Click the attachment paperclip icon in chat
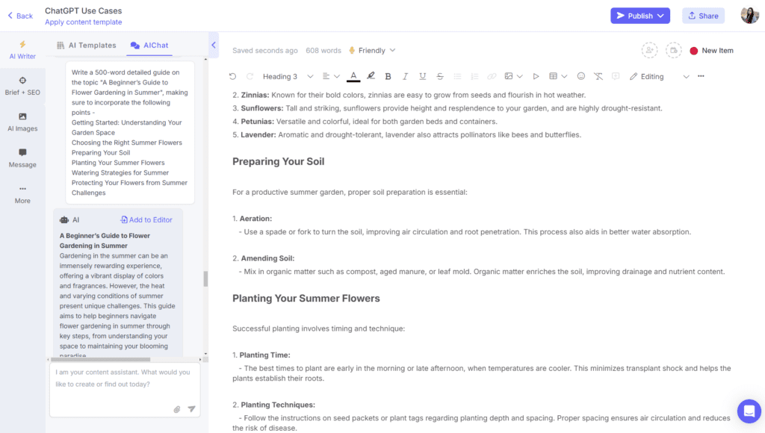Viewport: 765px width, 433px height. [177, 409]
